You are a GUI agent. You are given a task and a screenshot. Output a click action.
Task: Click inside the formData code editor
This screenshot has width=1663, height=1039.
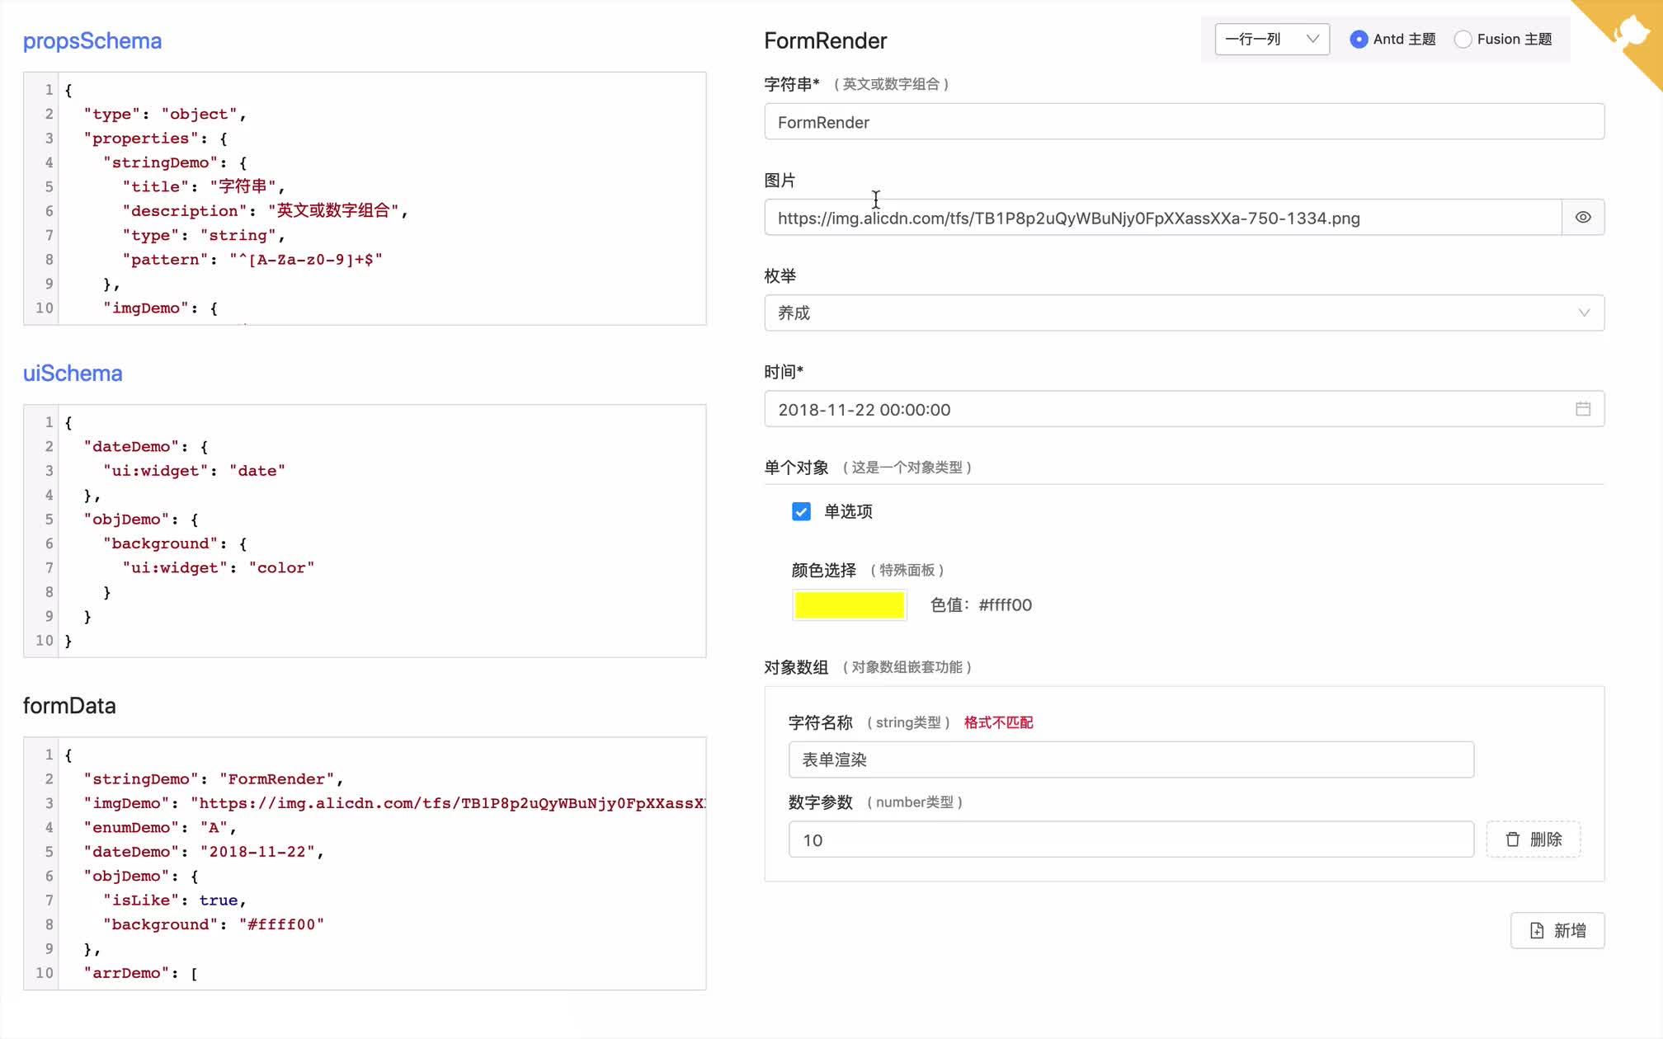pos(363,862)
